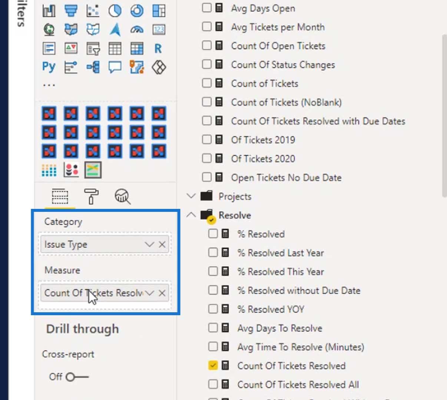Open the Format paint roller tab
The width and height of the screenshot is (447, 400).
point(91,196)
